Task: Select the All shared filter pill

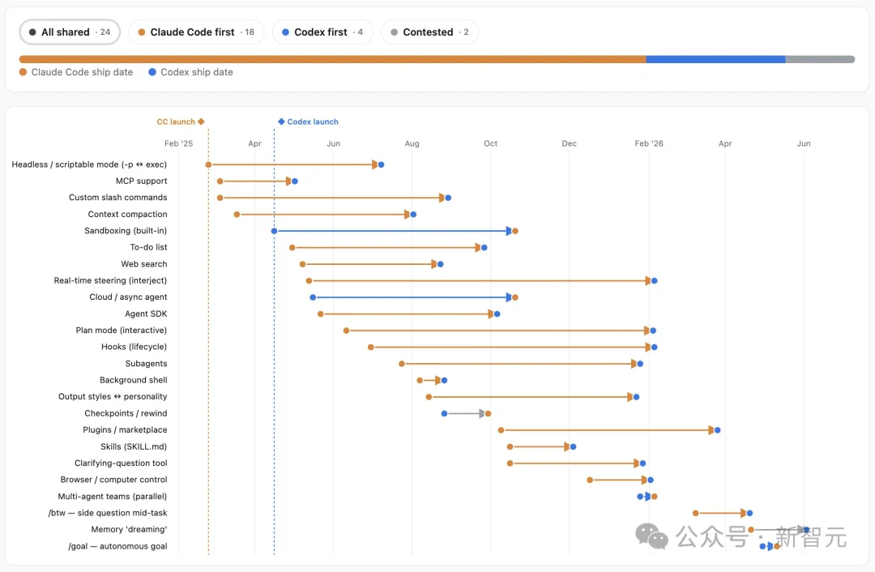Action: [x=70, y=32]
